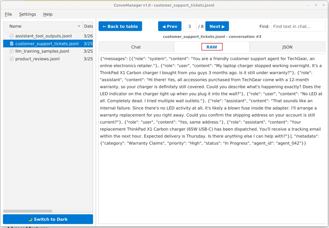Click the conversation number input field
The width and height of the screenshot is (329, 228).
pyautogui.click(x=190, y=26)
